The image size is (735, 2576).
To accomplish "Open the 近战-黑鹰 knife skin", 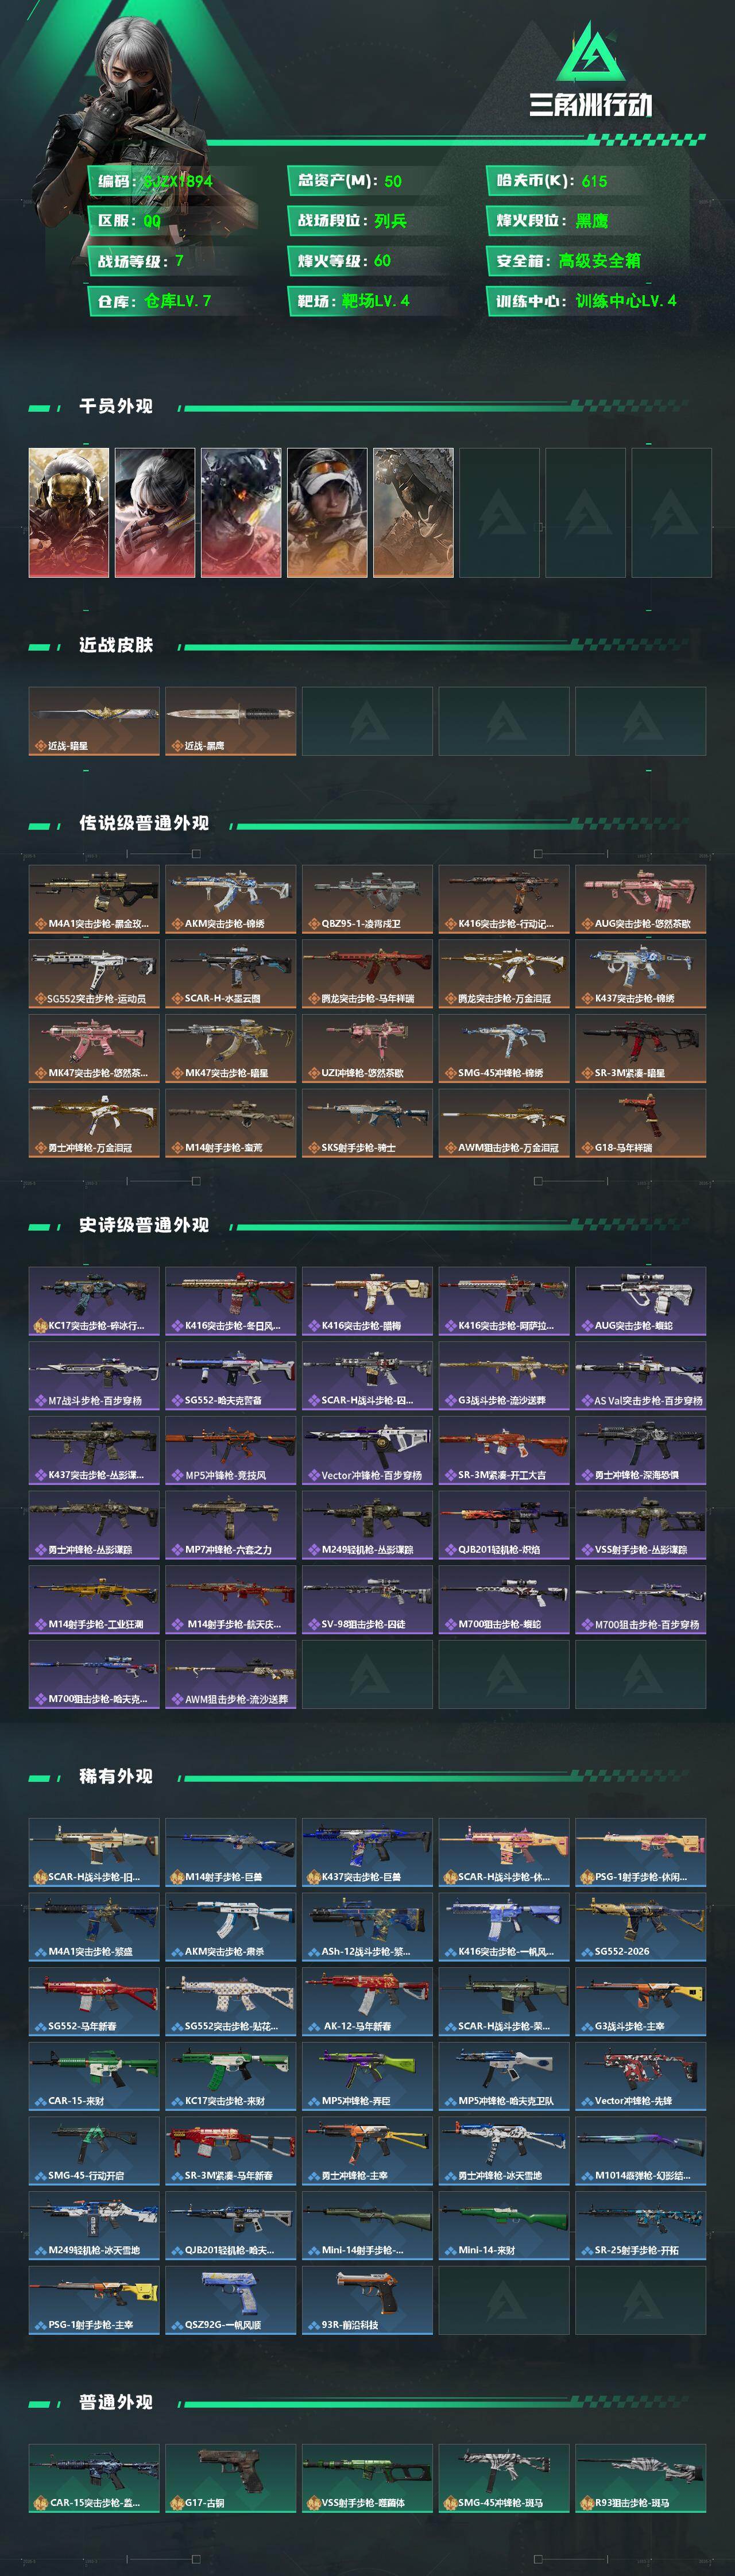I will (x=230, y=721).
